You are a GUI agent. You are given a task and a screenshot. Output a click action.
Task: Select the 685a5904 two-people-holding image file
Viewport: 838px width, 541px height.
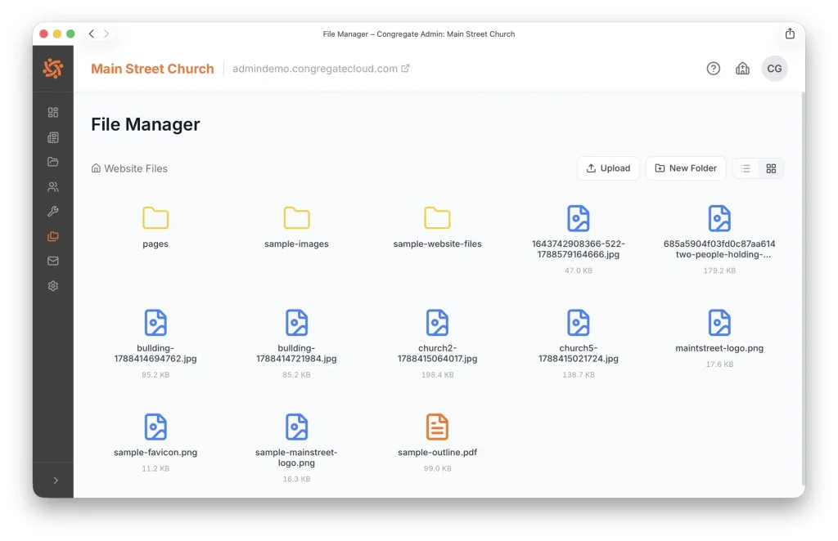[x=719, y=239]
